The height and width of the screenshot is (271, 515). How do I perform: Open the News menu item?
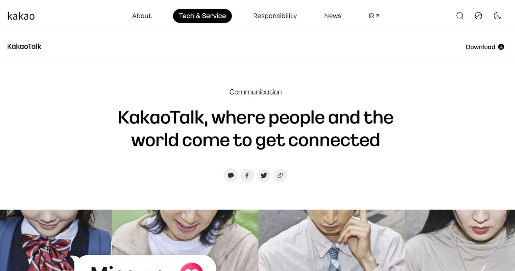(332, 16)
